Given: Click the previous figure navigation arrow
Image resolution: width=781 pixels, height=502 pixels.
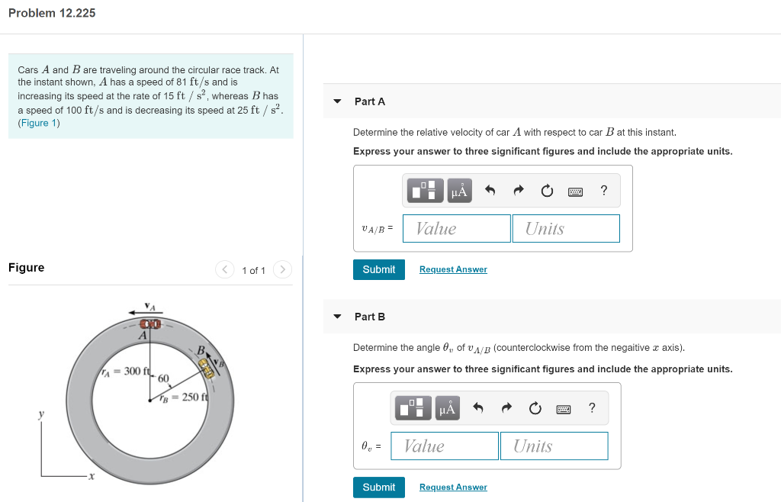Looking at the screenshot, I should point(224,269).
